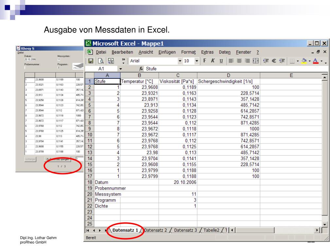The width and height of the screenshot is (335, 251).
Task: Click the record number field in Rhesy S
Action: coord(79,159)
